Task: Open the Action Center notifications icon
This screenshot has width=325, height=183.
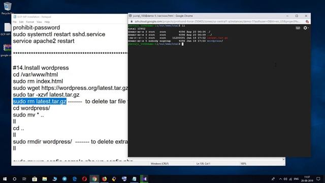Action: tap(318, 179)
